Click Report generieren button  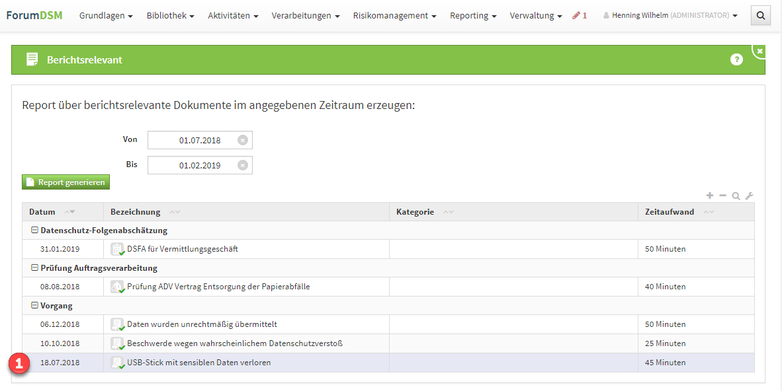click(x=65, y=182)
